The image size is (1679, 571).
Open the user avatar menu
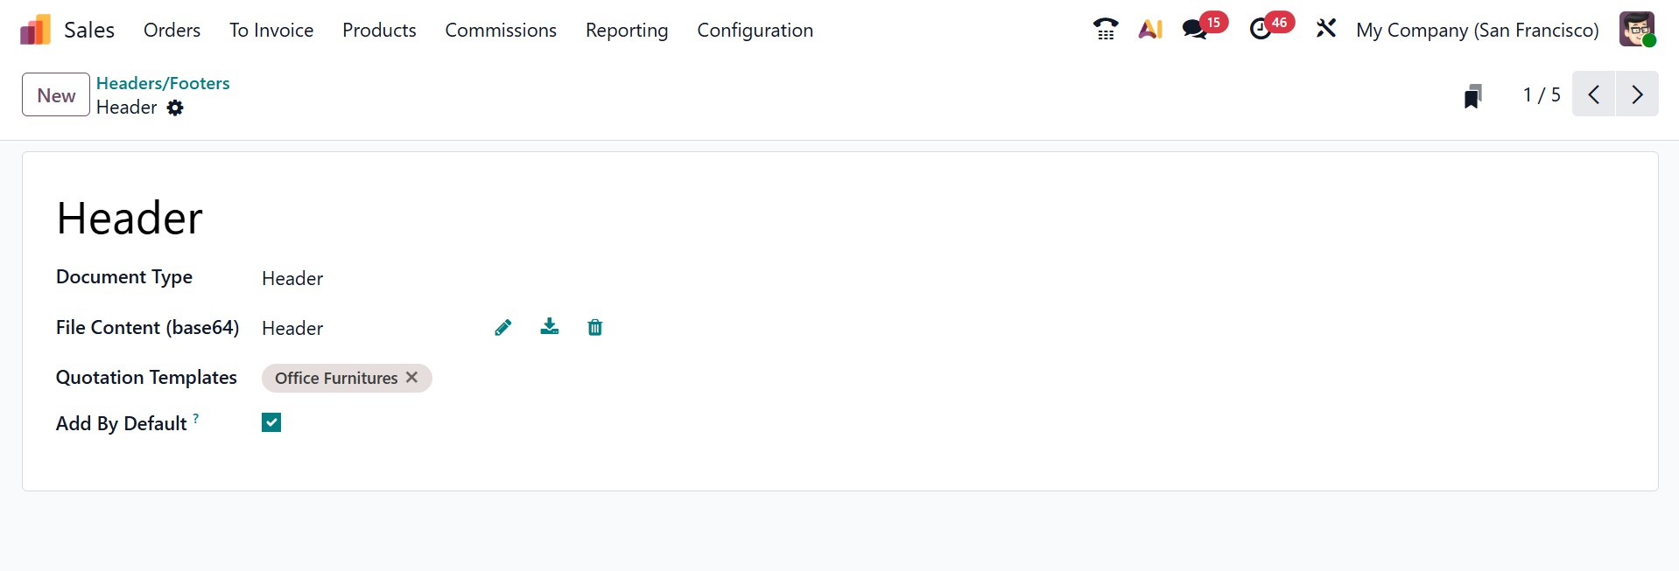coord(1636,30)
